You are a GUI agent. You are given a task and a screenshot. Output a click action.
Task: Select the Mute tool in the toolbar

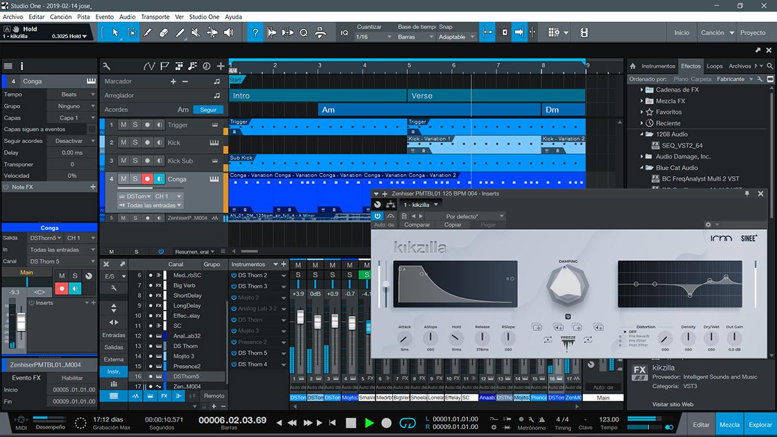tap(196, 32)
